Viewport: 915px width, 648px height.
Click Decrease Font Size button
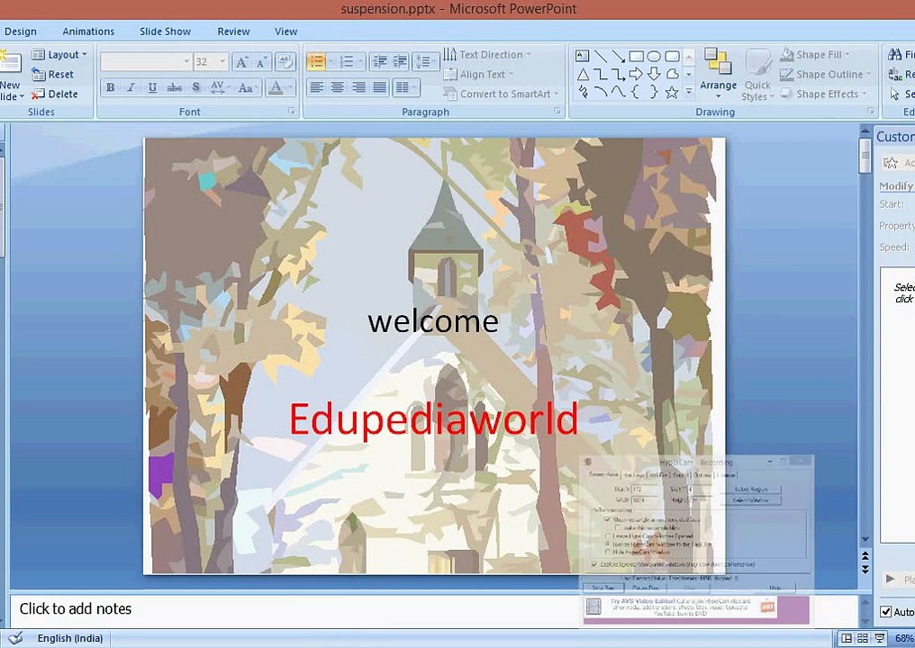(x=261, y=62)
